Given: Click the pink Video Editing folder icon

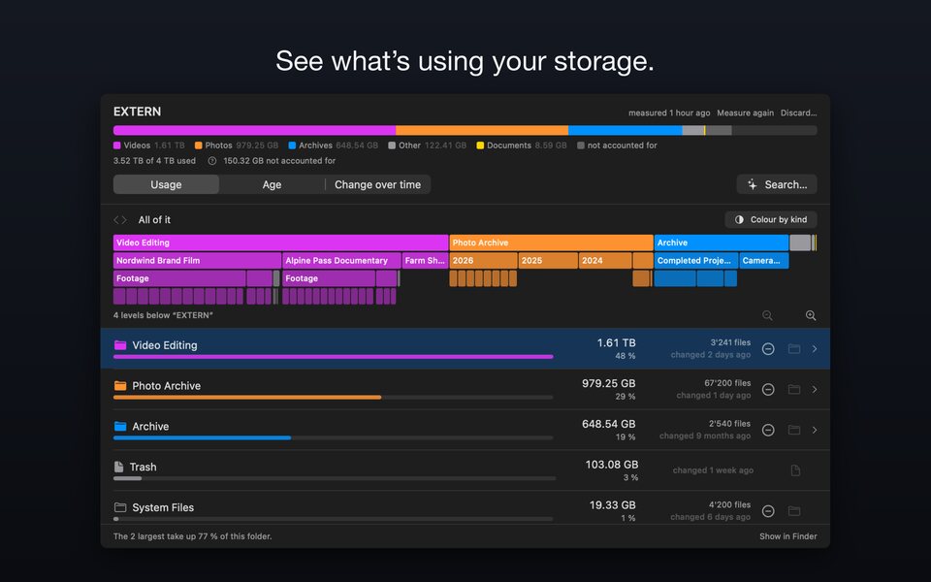Looking at the screenshot, I should (120, 345).
